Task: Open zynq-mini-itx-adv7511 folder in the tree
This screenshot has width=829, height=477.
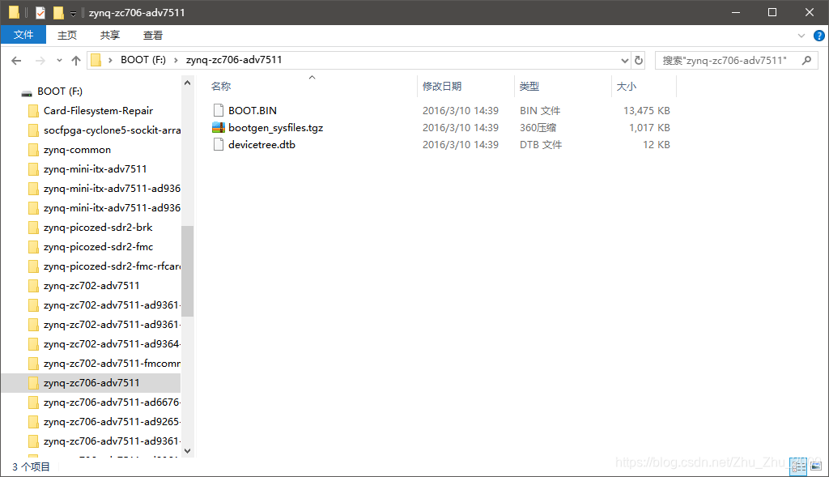Action: pos(96,168)
